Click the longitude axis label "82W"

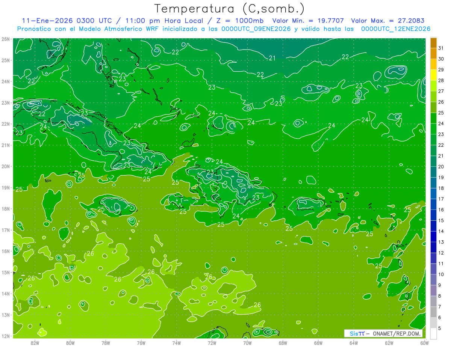tap(35, 343)
